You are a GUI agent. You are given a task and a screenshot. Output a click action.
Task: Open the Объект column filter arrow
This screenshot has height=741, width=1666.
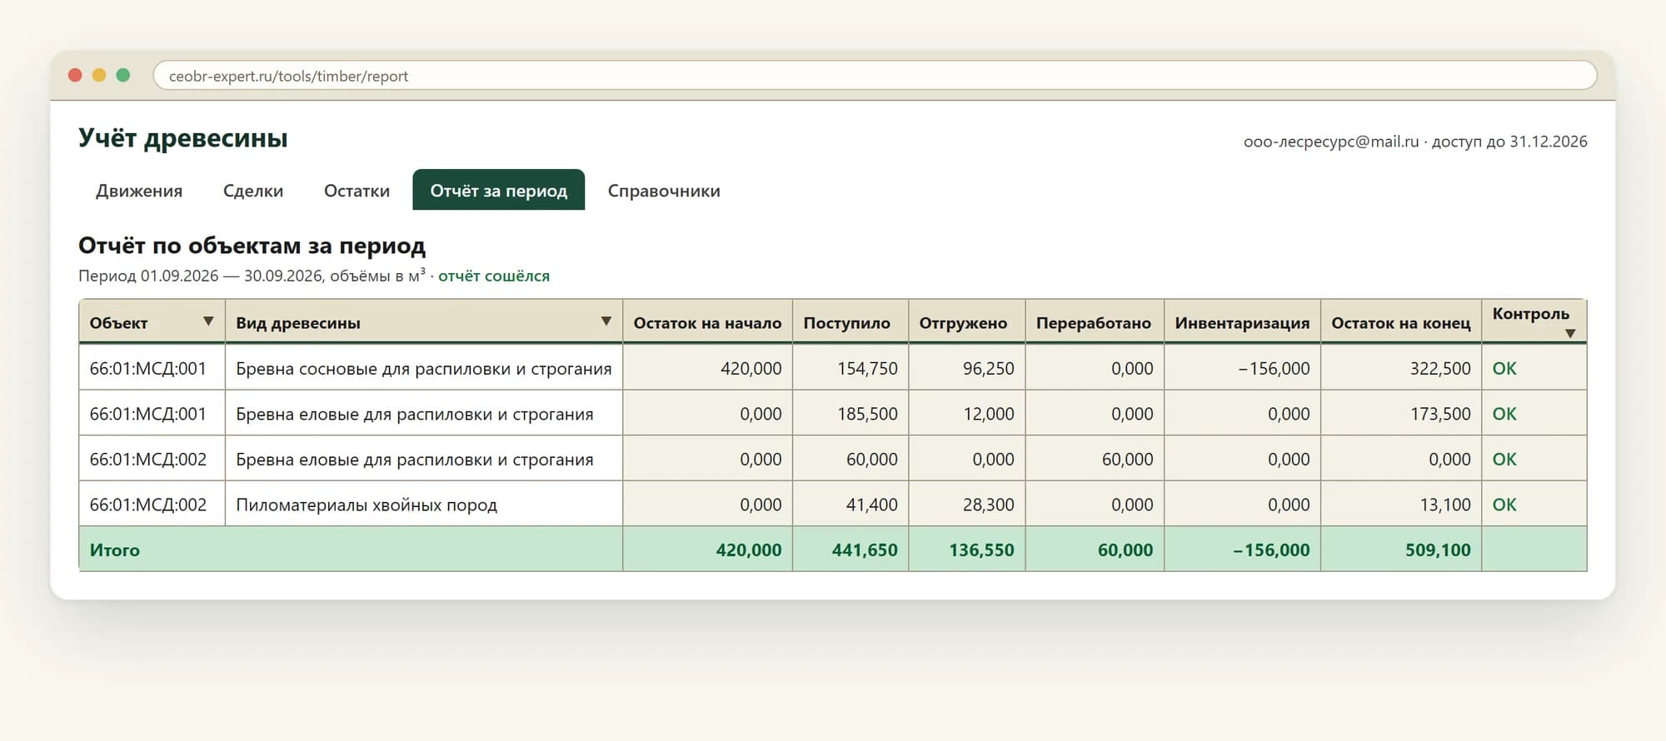click(x=208, y=321)
